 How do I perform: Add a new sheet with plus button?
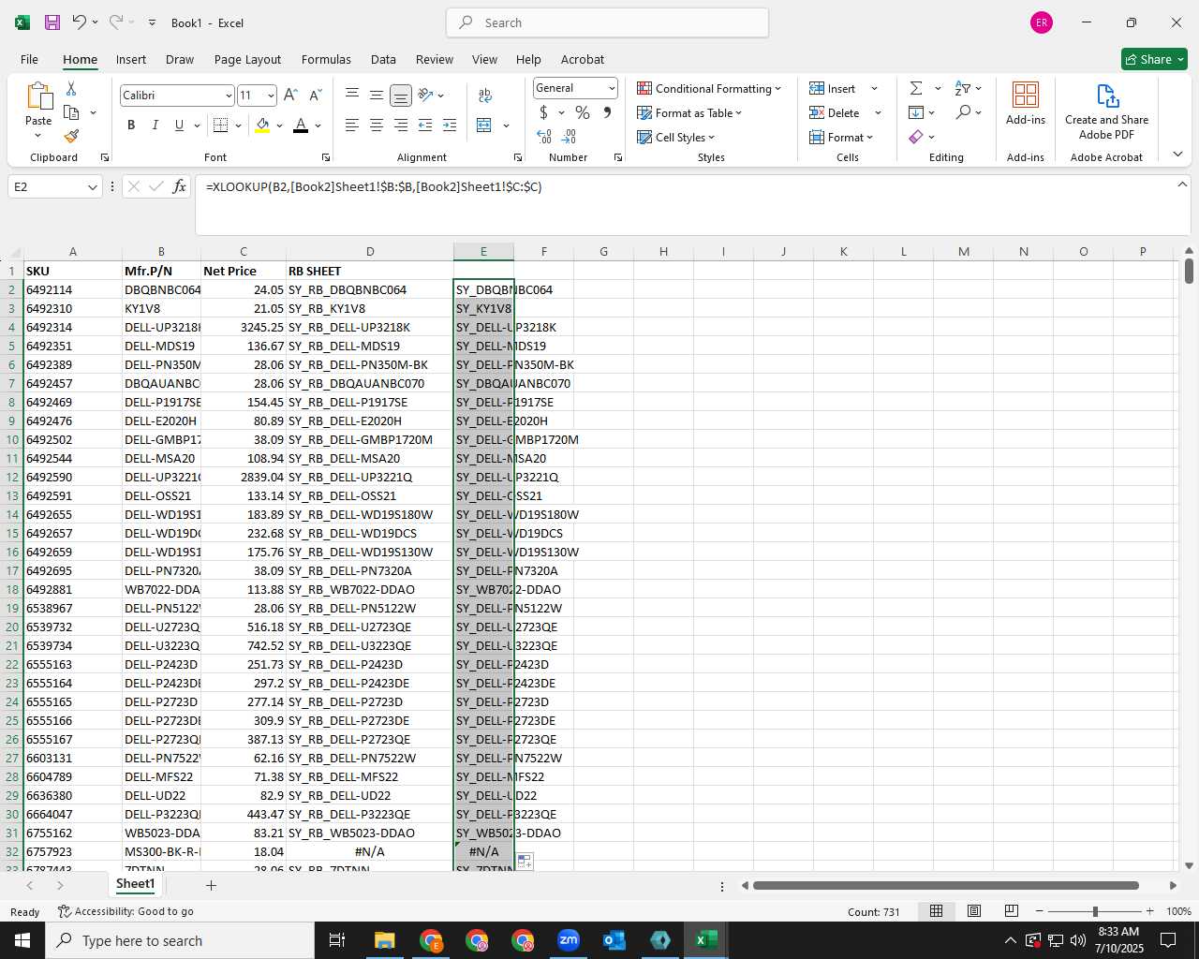coord(211,885)
